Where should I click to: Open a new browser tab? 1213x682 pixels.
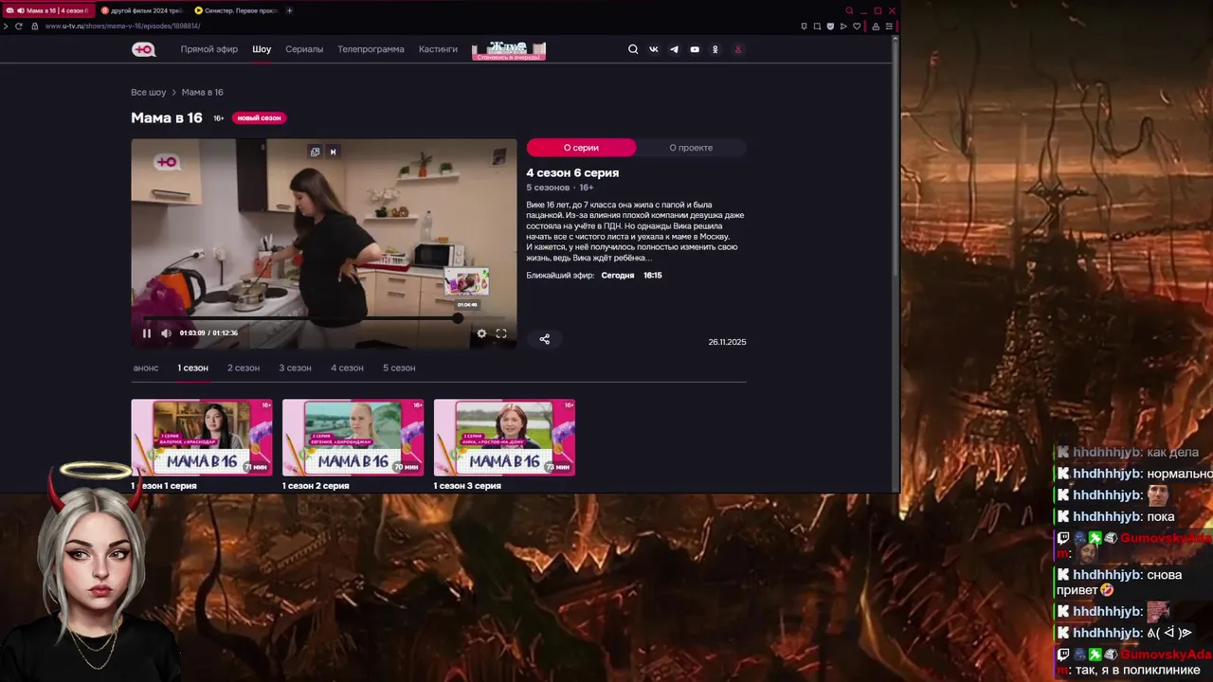coord(289,10)
